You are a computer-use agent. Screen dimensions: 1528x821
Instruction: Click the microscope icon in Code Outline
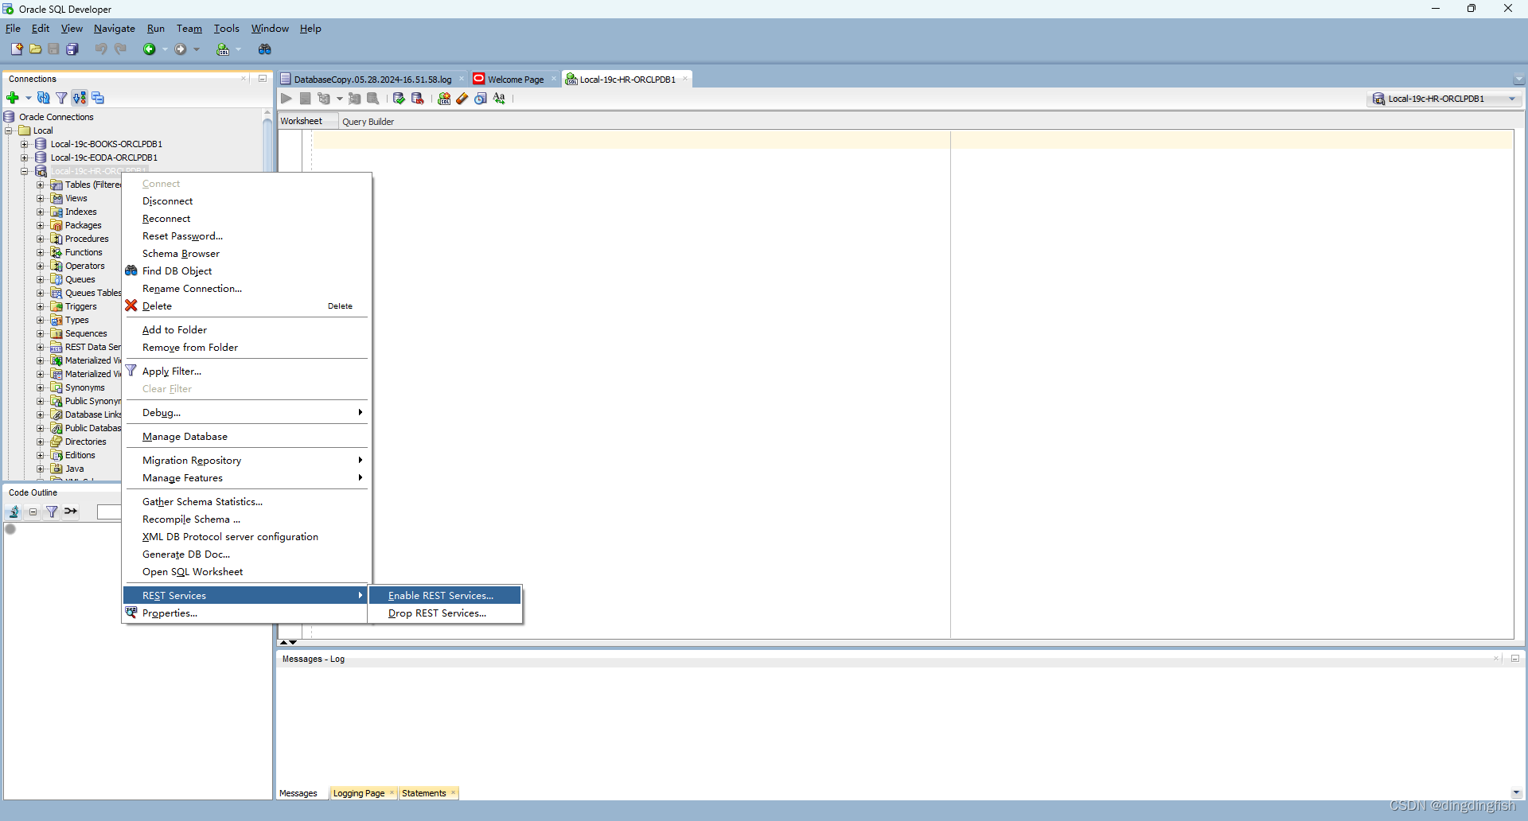pos(14,512)
